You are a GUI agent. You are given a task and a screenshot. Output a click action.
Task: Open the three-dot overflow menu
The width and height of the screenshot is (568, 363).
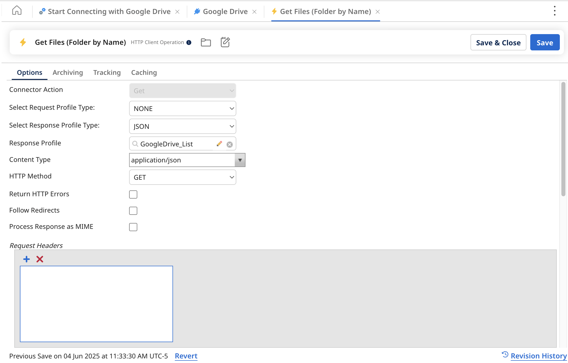pos(554,11)
